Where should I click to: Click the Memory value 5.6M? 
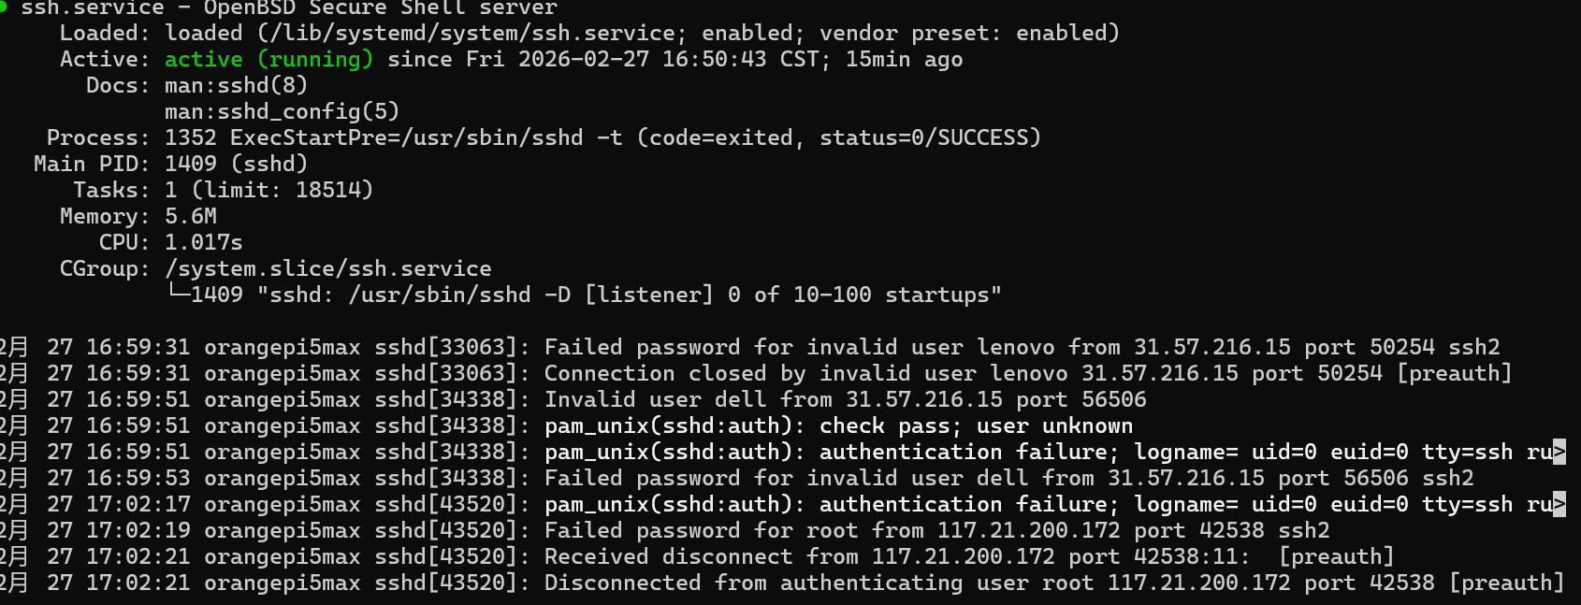(x=191, y=217)
